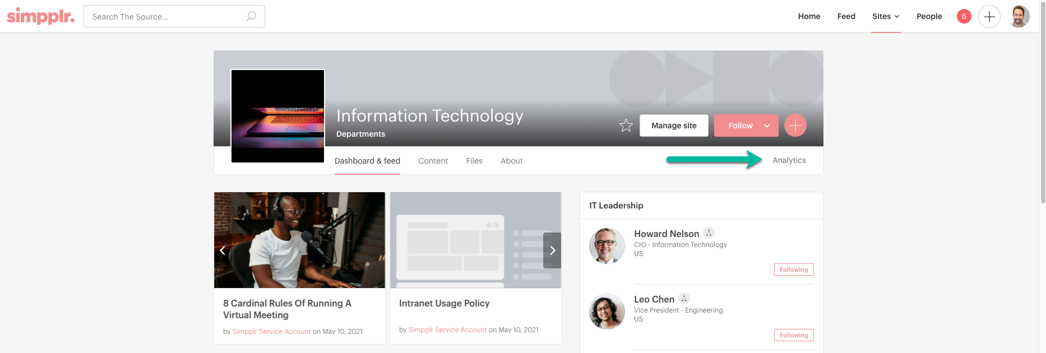Show next carousel item arrow
The width and height of the screenshot is (1046, 353).
click(552, 250)
